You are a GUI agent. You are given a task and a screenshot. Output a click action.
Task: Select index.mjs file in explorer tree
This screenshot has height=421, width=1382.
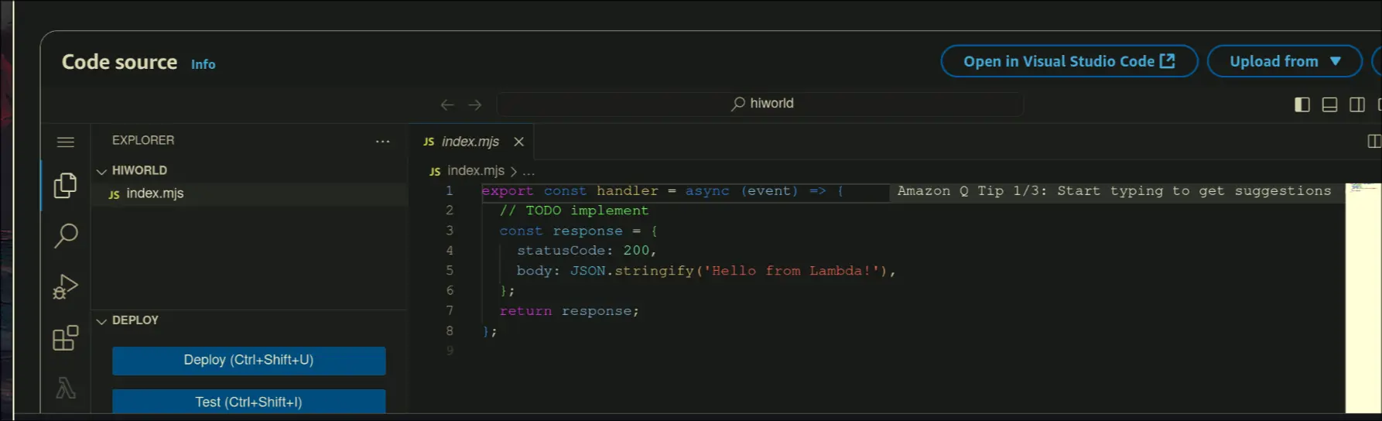(x=155, y=193)
